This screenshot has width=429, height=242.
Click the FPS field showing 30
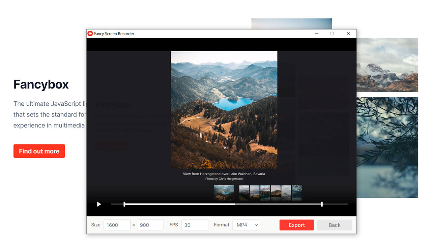click(x=195, y=225)
